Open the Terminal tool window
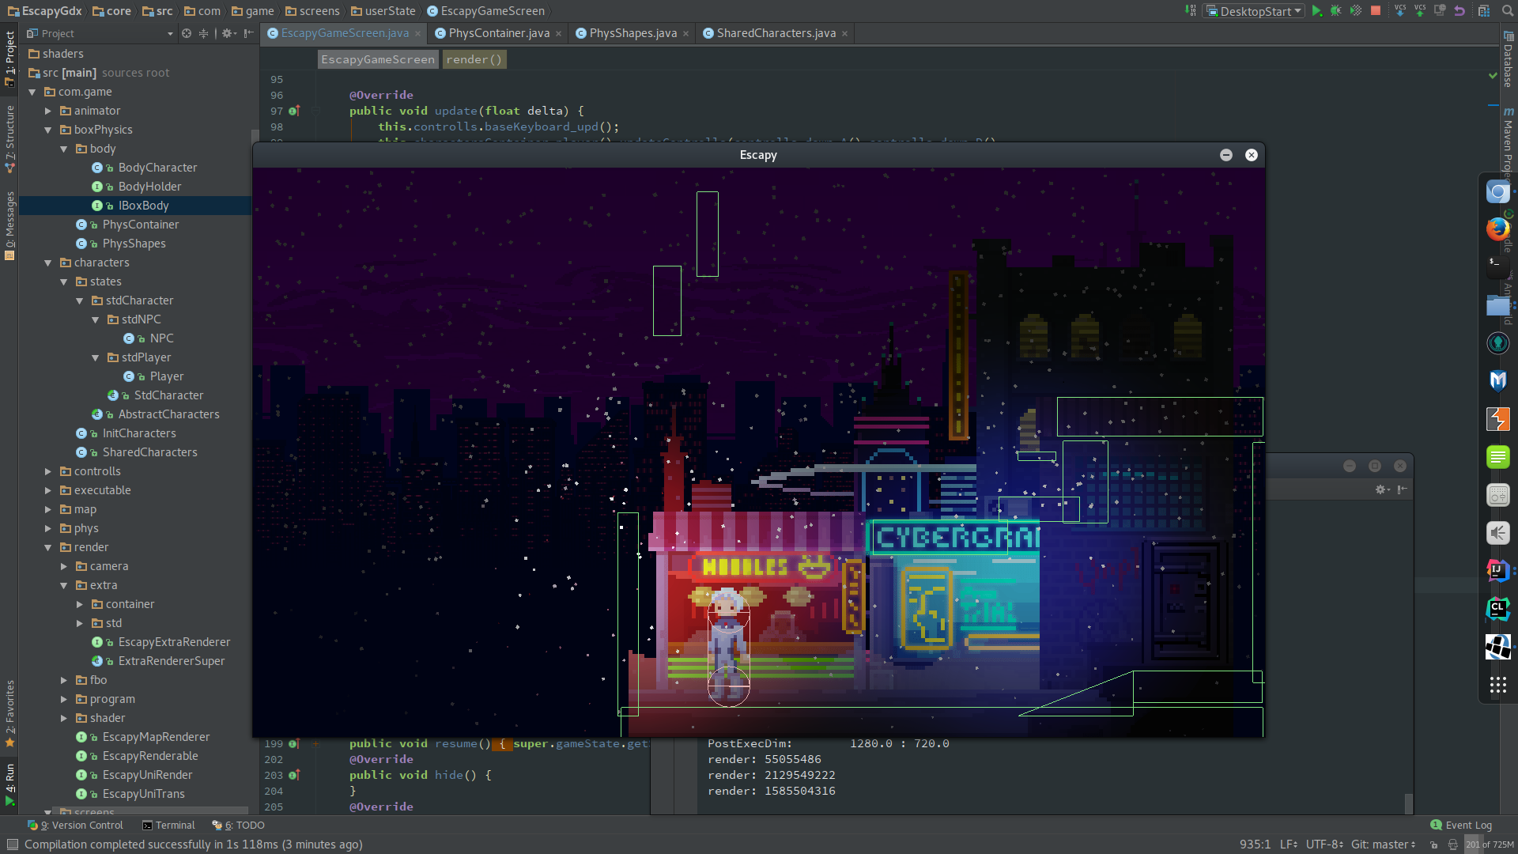 click(168, 825)
